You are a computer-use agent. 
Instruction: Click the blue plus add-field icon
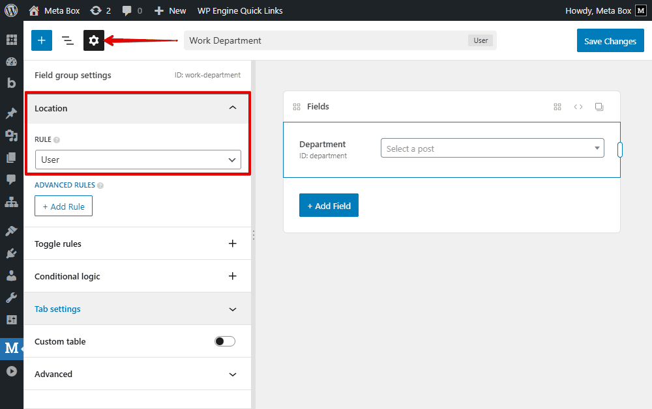41,40
